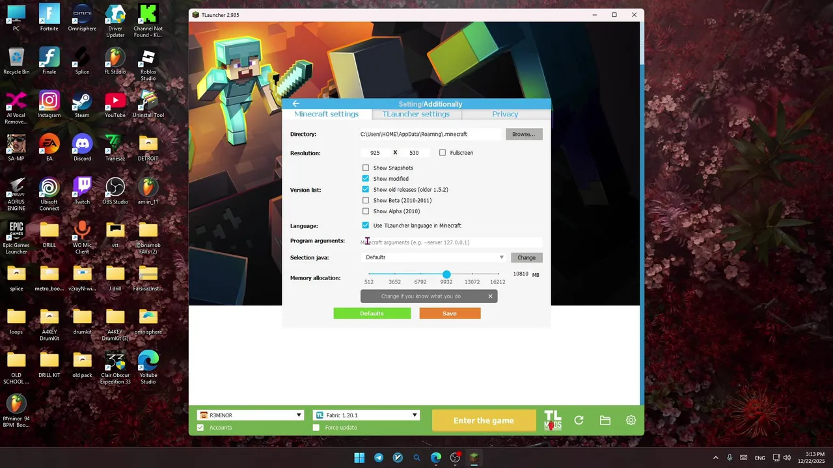This screenshot has width=833, height=468.
Task: Click the Change java button
Action: pyautogui.click(x=526, y=257)
